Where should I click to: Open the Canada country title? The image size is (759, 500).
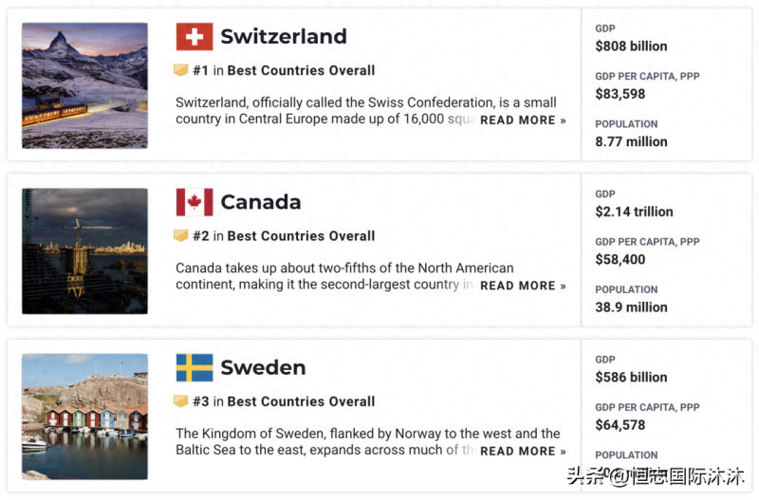click(x=261, y=202)
